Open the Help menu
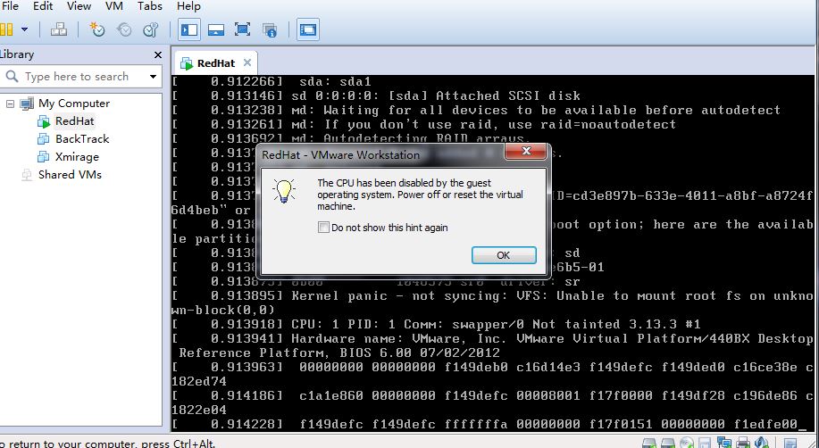Viewport: 819px width, 448px height. (188, 6)
